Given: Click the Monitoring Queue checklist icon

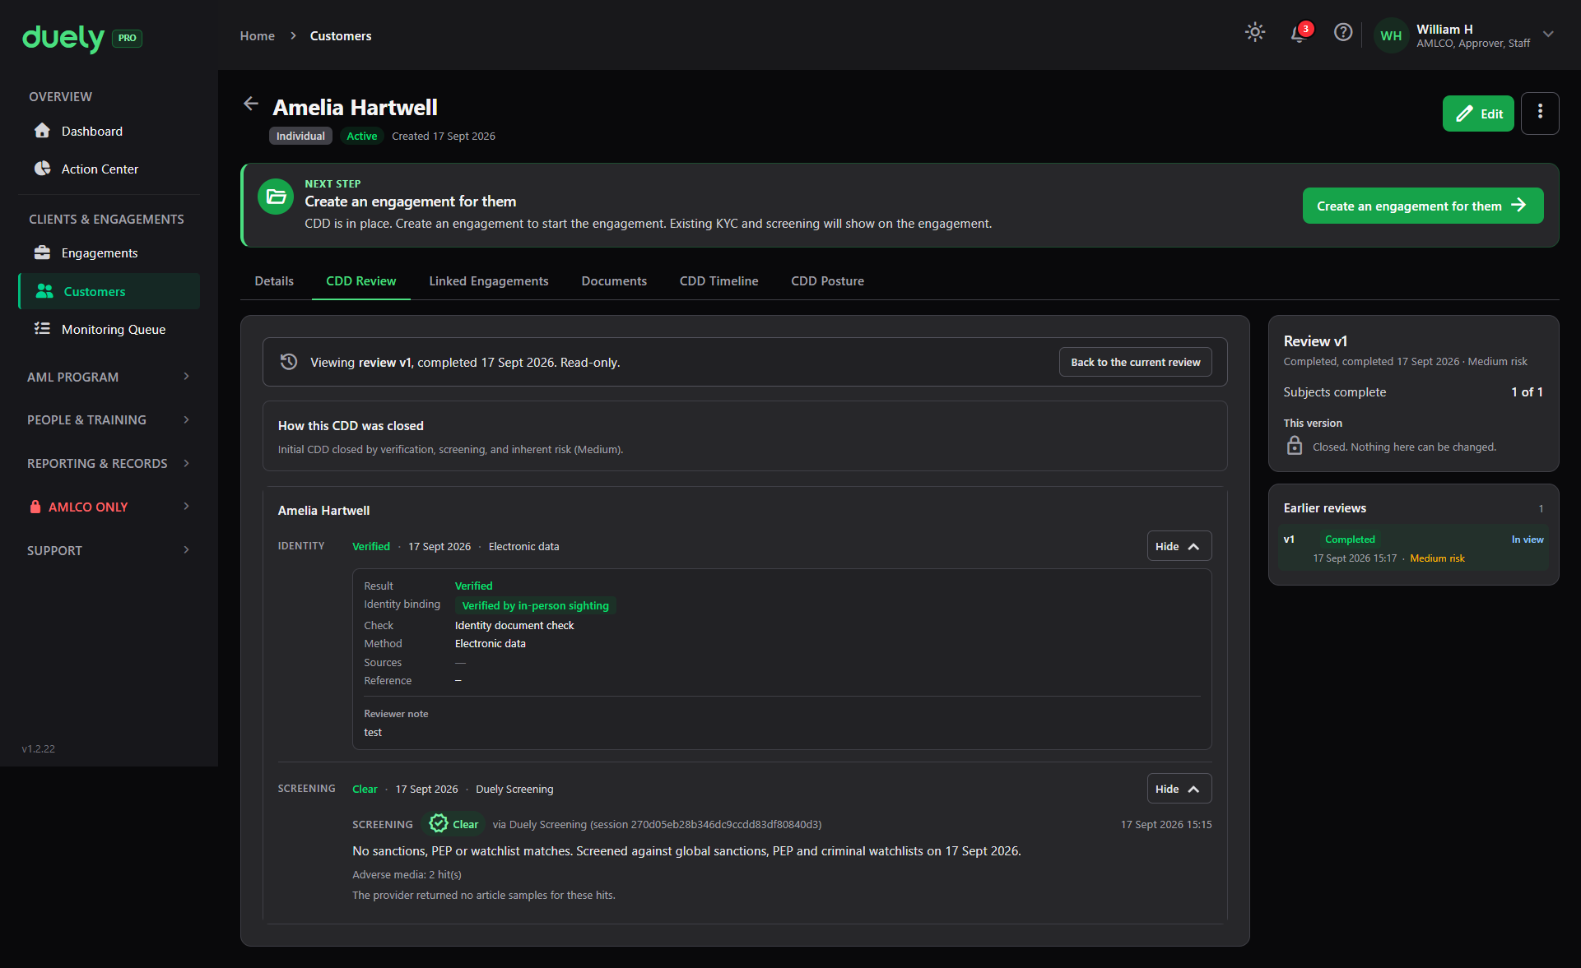Looking at the screenshot, I should pos(42,329).
